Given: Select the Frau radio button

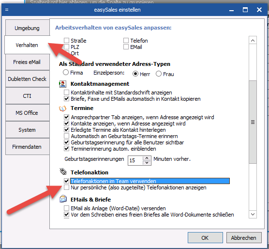Looking at the screenshot, I should 159,74.
